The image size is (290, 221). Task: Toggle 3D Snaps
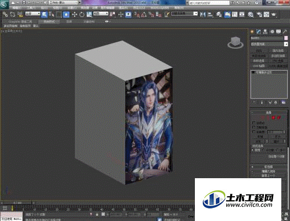coord(137,14)
